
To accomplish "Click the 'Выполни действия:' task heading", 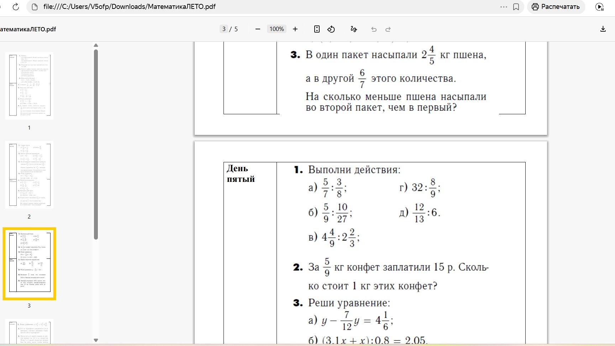I will 354,170.
